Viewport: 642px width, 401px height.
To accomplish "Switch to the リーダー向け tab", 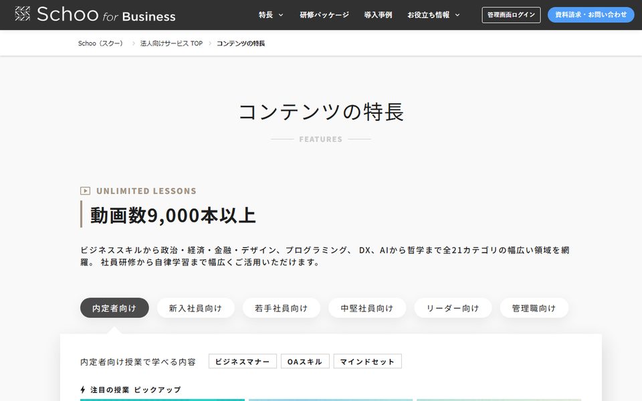I will [x=453, y=307].
